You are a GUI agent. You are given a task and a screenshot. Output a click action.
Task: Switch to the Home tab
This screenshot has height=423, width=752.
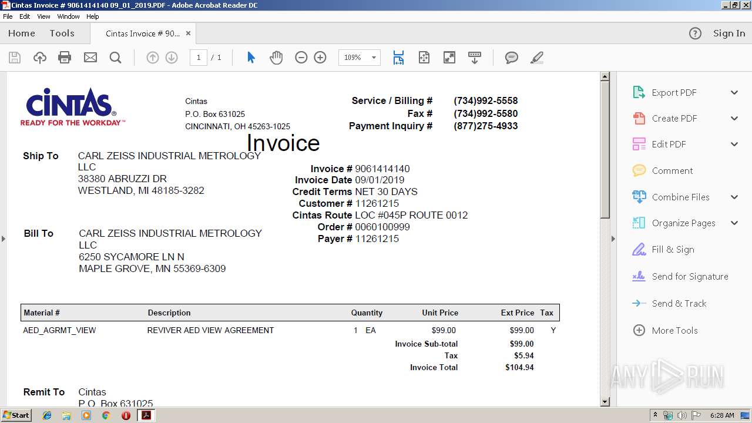[x=22, y=33]
